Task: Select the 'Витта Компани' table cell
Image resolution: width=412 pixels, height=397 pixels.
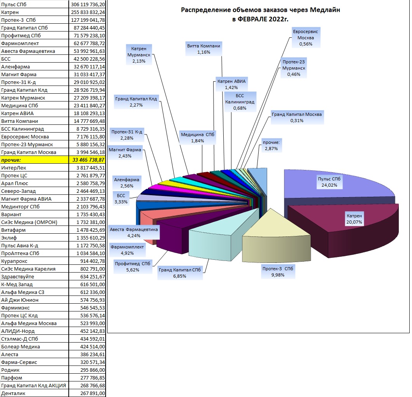Action: [x=34, y=121]
